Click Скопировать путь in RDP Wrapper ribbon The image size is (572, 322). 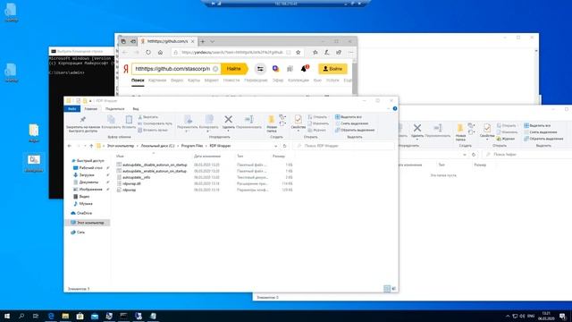click(x=155, y=123)
